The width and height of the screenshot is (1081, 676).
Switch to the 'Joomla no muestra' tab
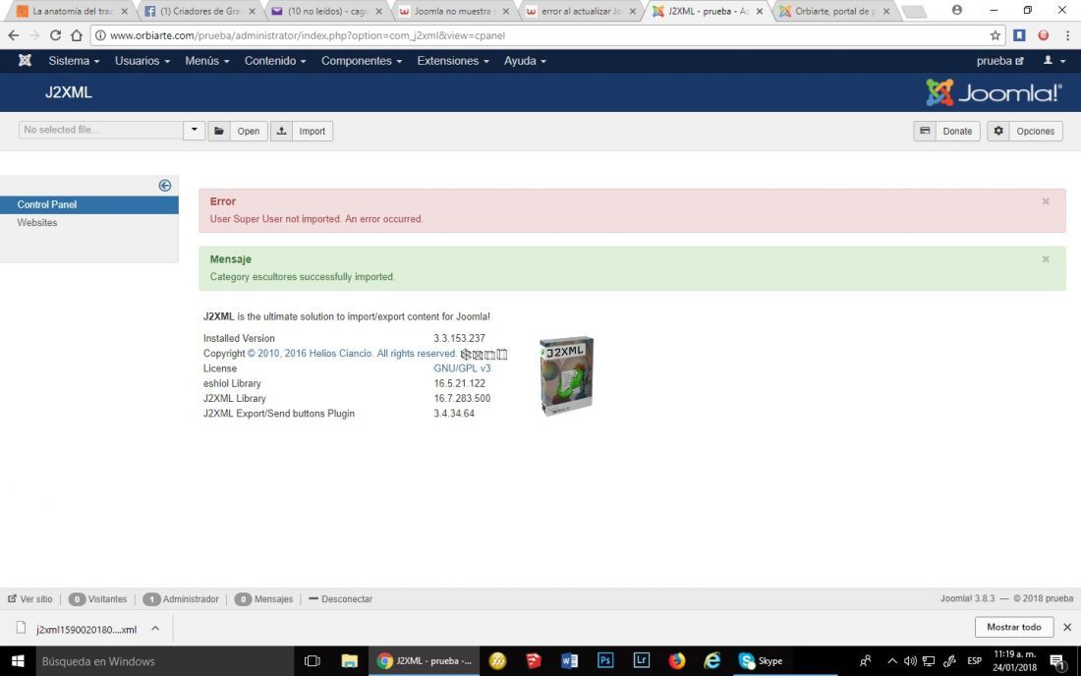[452, 11]
